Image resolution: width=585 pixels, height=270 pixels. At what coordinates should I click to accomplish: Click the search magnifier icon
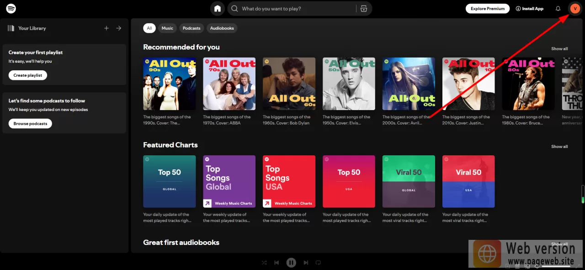234,9
